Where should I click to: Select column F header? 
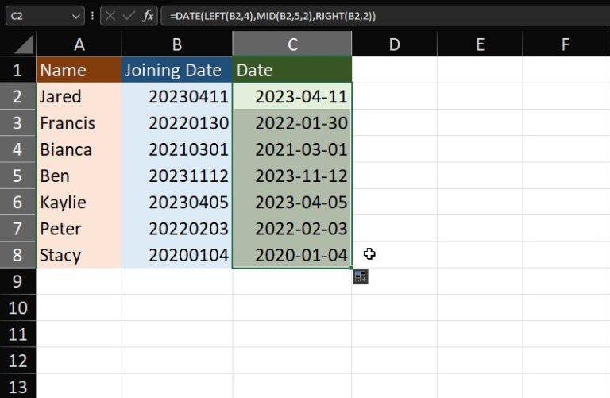pyautogui.click(x=565, y=44)
